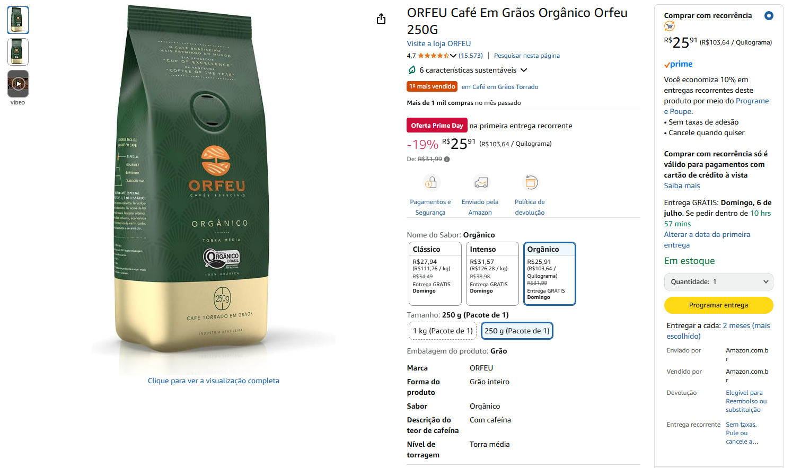Click the Enviado pela Amazon truck icon
Image resolution: width=792 pixels, height=468 pixels.
tap(480, 182)
